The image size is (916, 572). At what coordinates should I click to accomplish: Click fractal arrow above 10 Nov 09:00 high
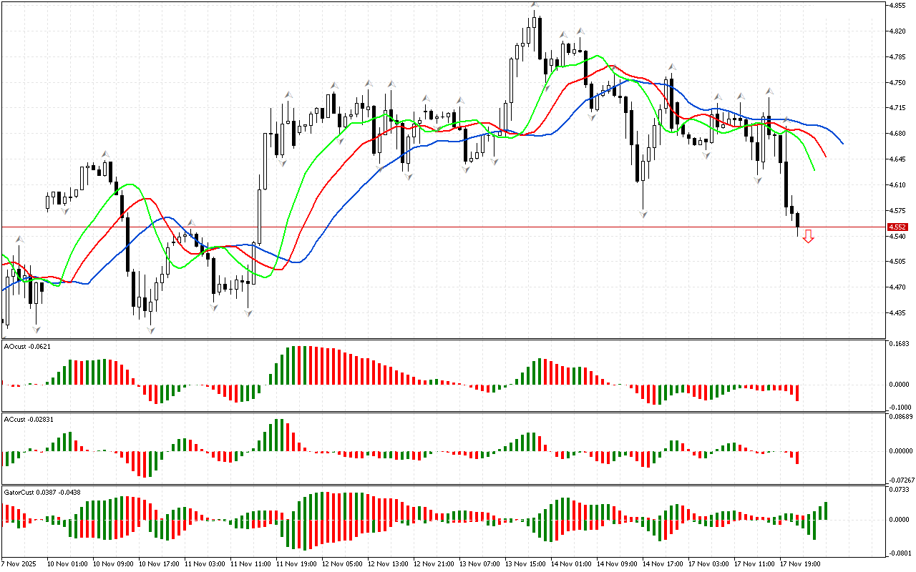tap(105, 153)
